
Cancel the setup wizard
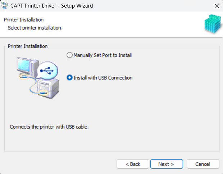202,164
